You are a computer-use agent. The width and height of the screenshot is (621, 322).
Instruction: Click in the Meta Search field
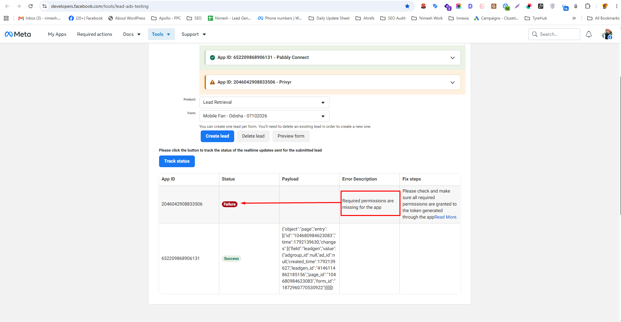click(554, 34)
